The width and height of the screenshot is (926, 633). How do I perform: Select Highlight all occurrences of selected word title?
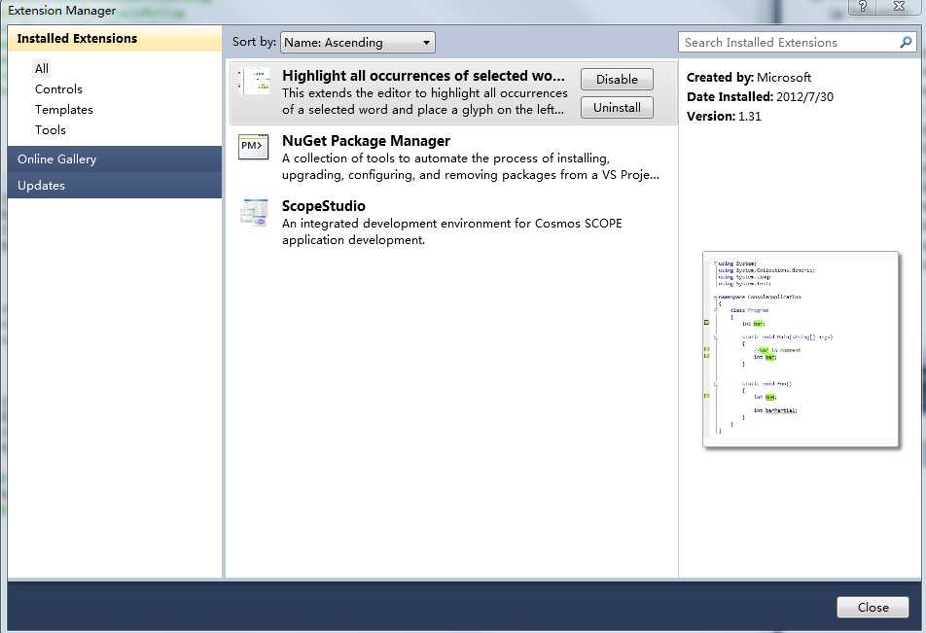tap(423, 76)
